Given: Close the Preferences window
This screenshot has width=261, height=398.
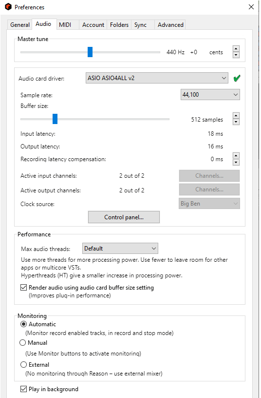Looking at the screenshot, I should click(x=251, y=7).
